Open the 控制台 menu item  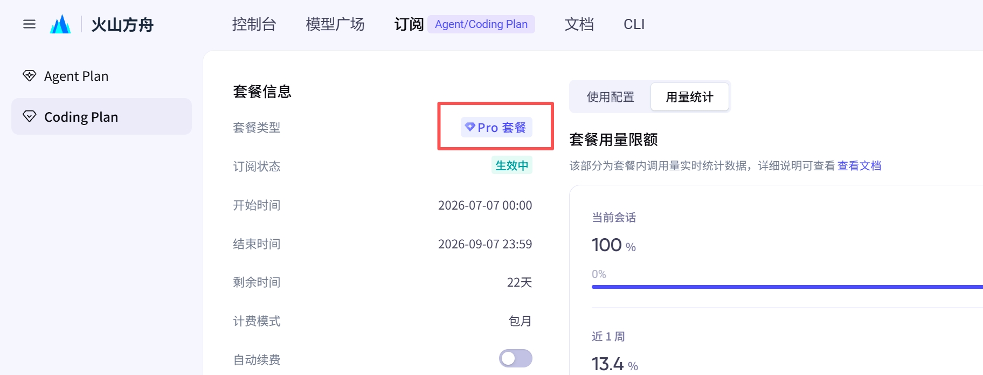point(254,24)
